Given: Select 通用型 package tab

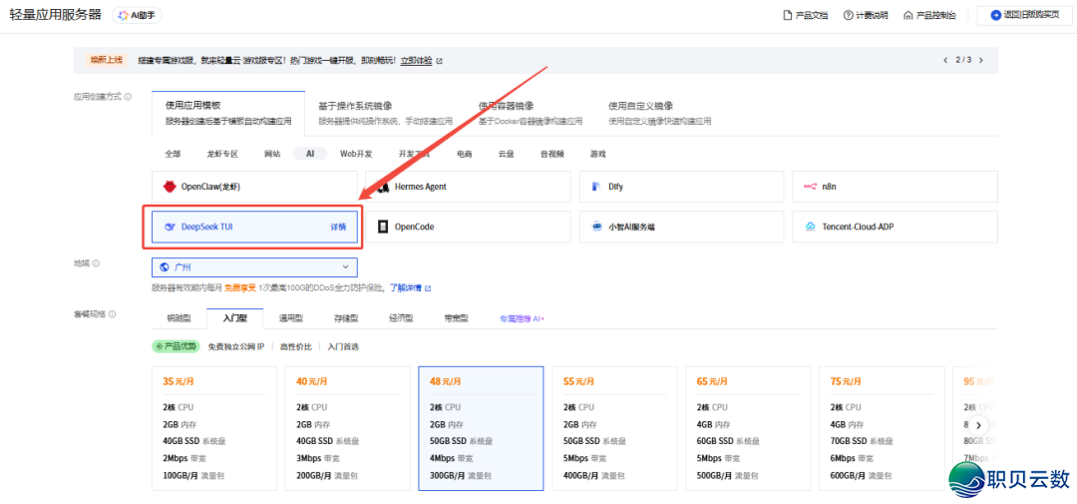Looking at the screenshot, I should [290, 319].
